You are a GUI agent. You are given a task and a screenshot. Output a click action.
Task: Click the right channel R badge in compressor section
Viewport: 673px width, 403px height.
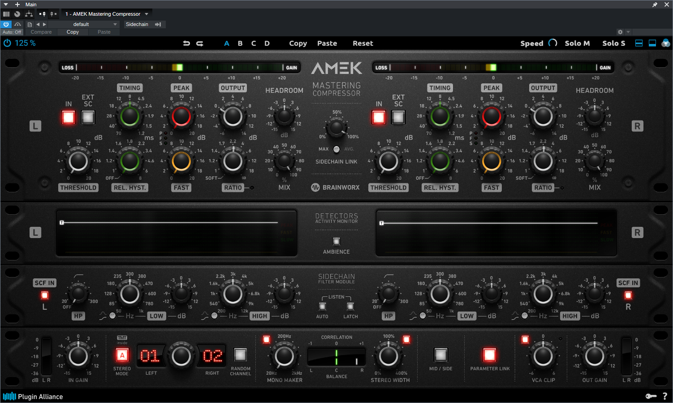pyautogui.click(x=637, y=126)
